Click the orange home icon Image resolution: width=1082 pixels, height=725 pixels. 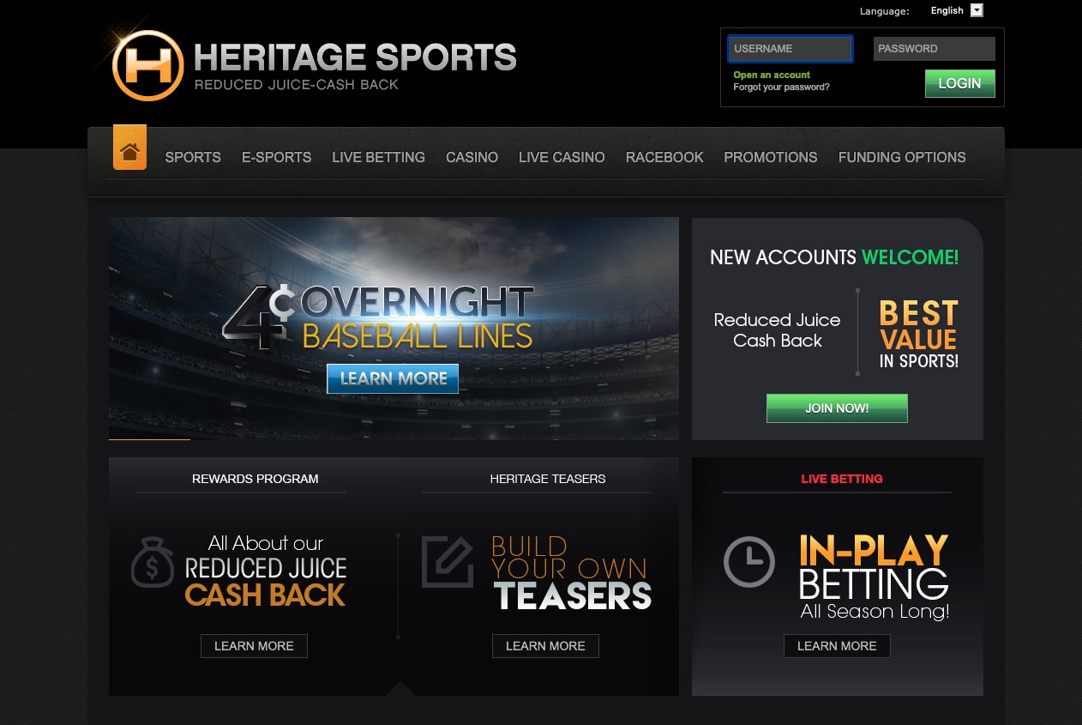[129, 148]
